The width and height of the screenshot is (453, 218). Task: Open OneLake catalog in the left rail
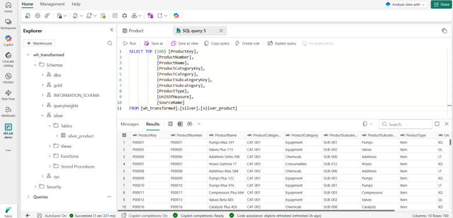point(8,59)
